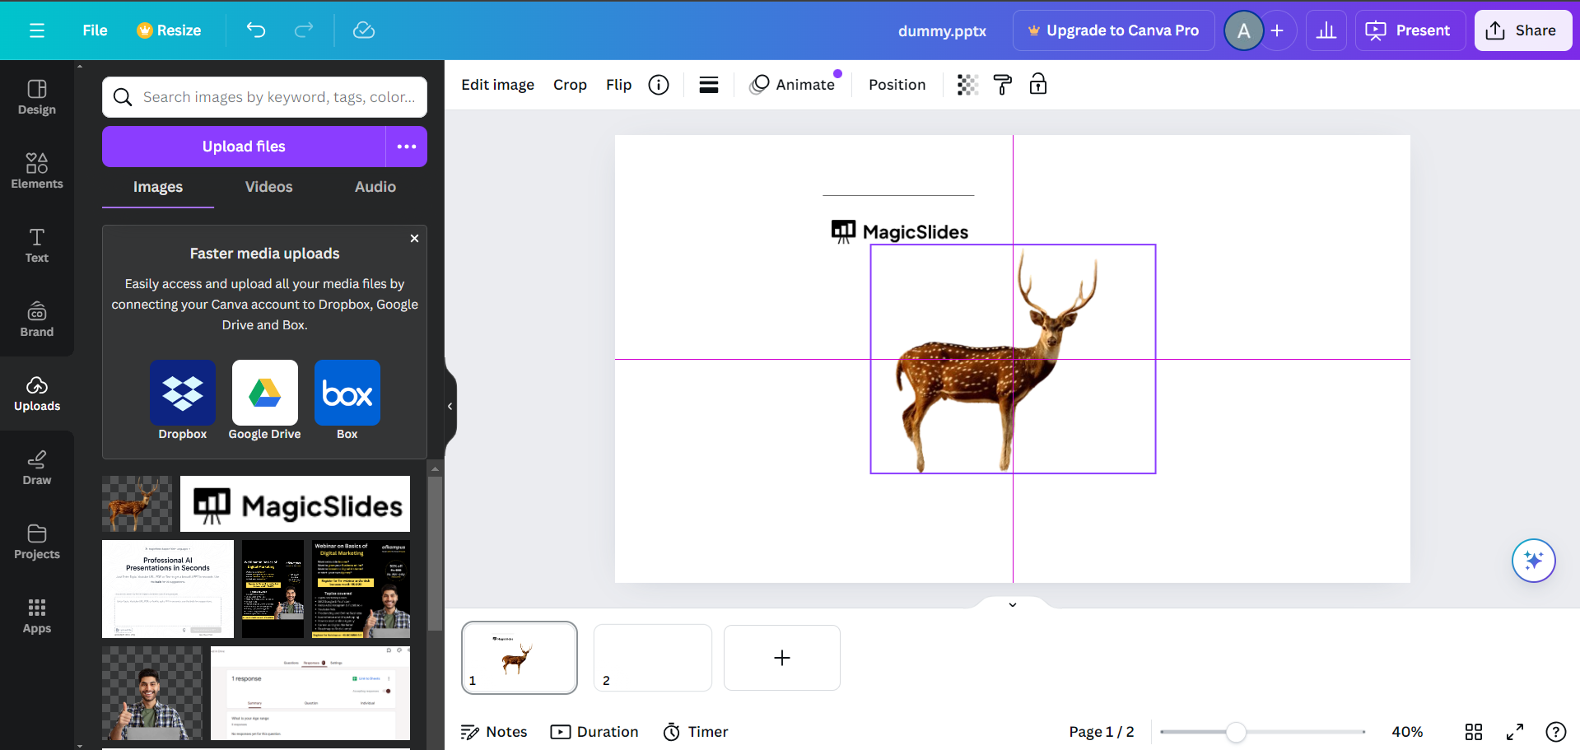The width and height of the screenshot is (1580, 750).
Task: Open the image info icon
Action: click(659, 85)
